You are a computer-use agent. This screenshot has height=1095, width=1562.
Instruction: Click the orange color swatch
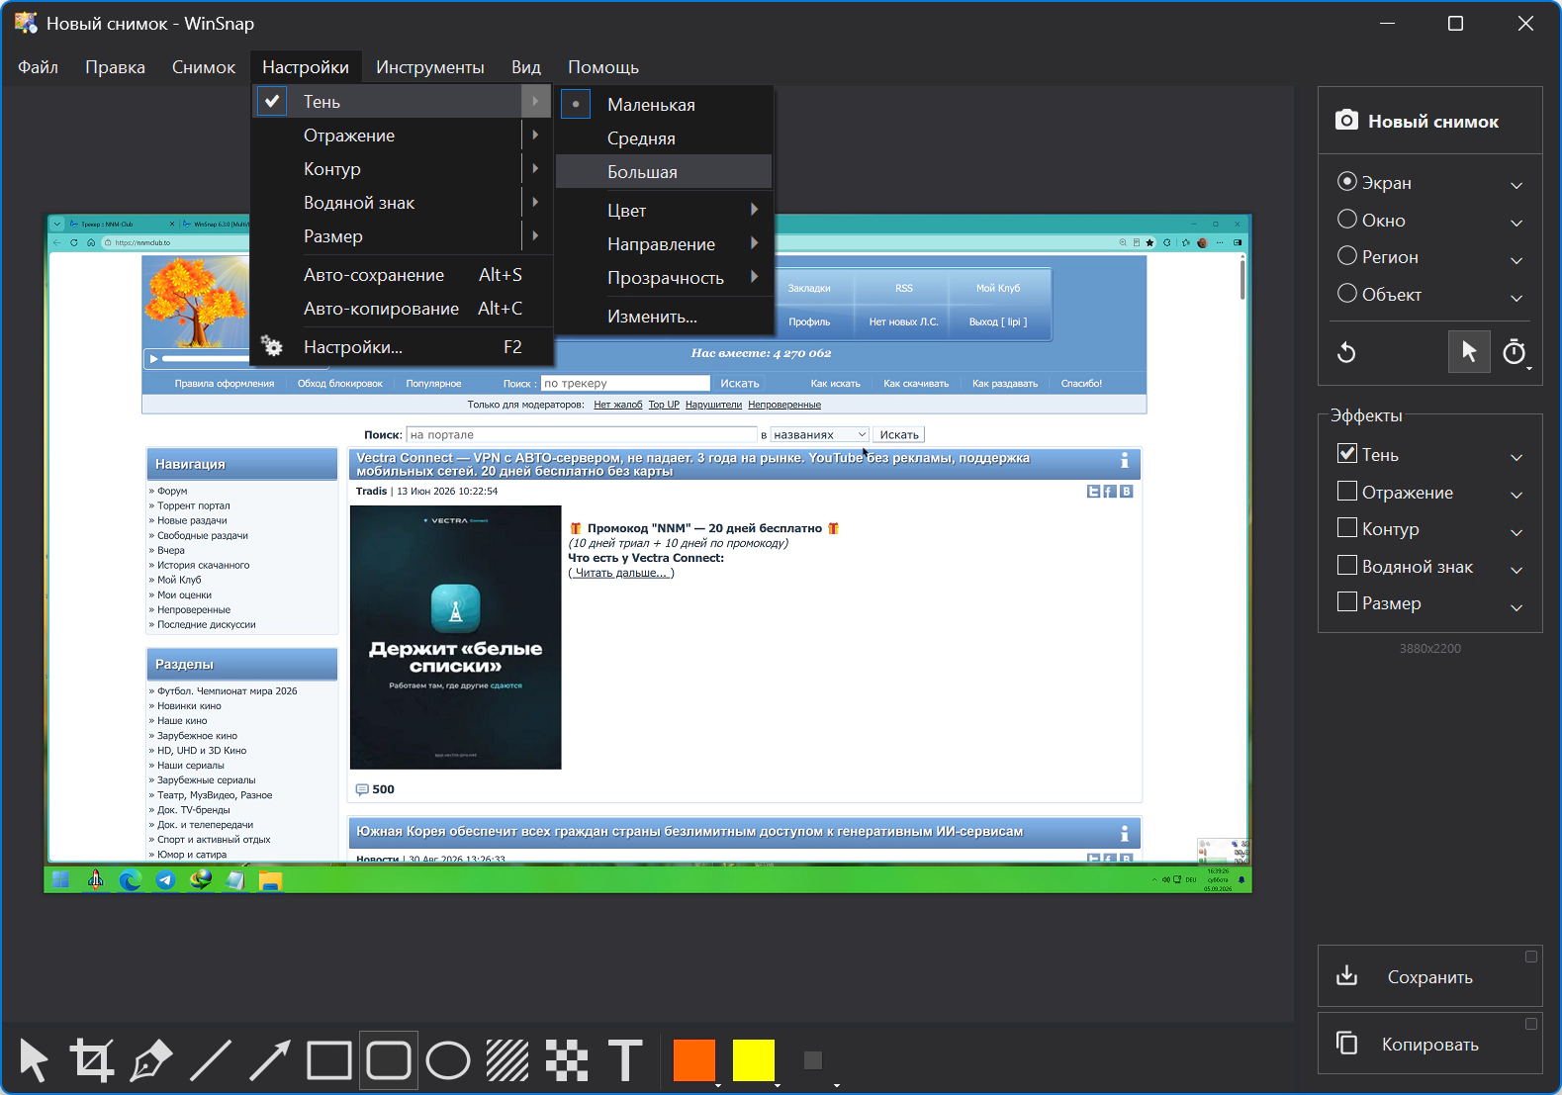coord(694,1060)
